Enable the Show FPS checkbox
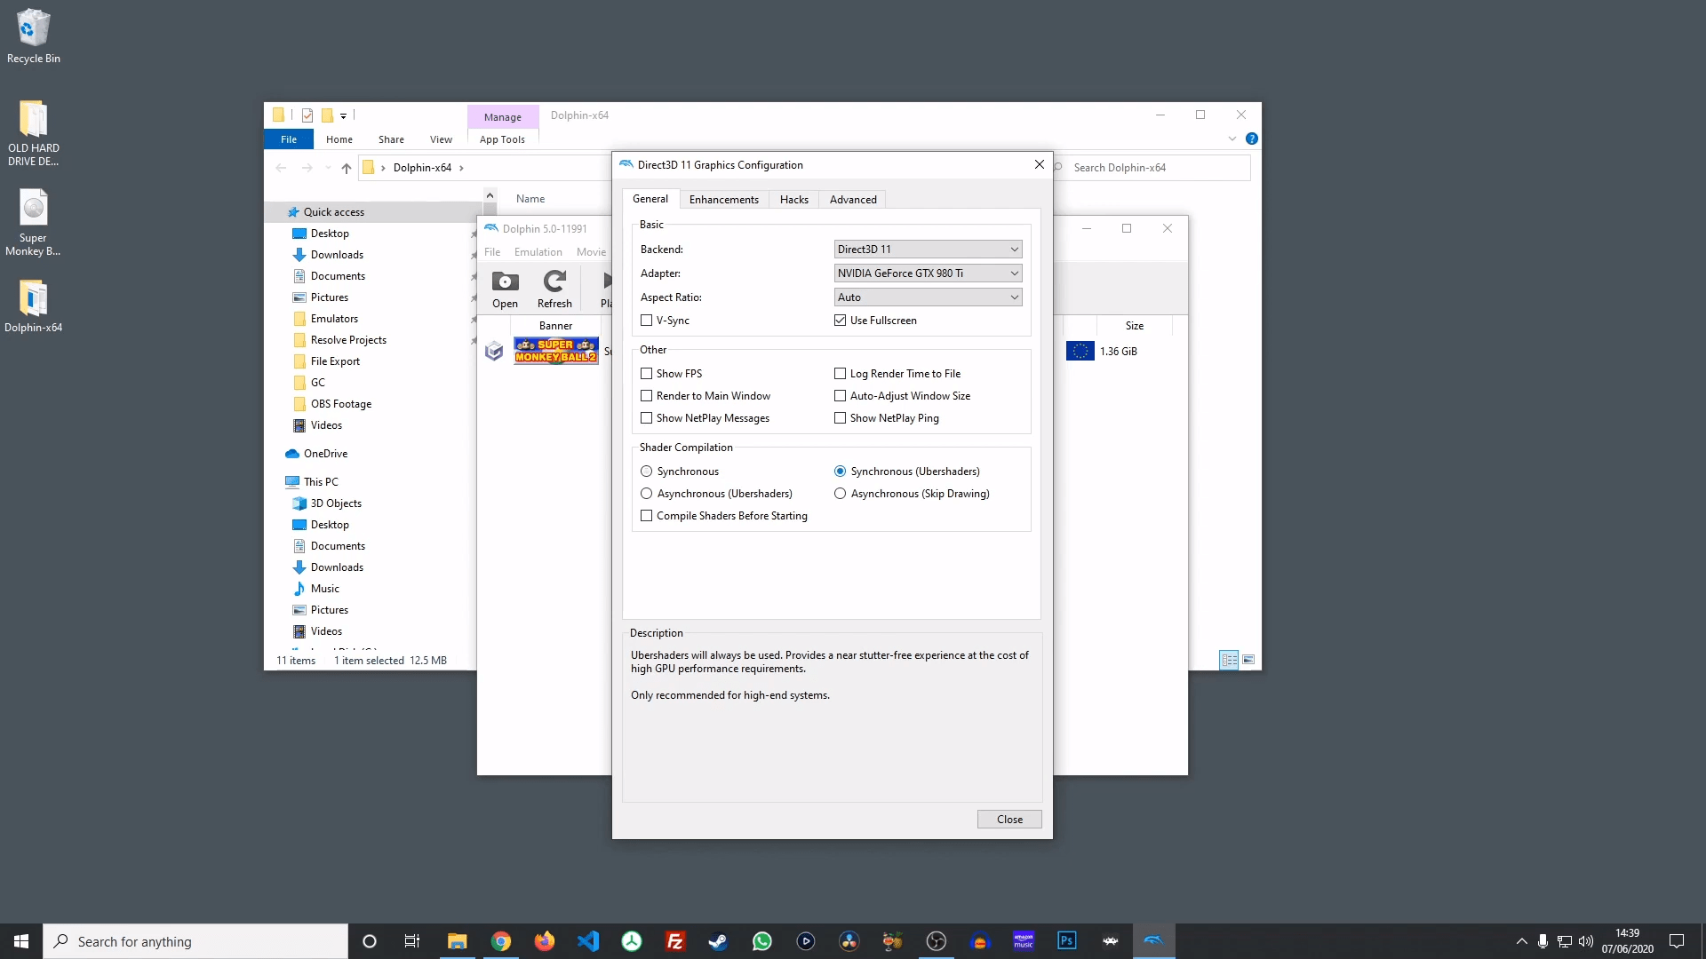Image resolution: width=1706 pixels, height=959 pixels. coord(647,372)
